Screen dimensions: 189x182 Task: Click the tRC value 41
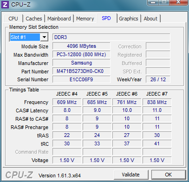(157, 143)
